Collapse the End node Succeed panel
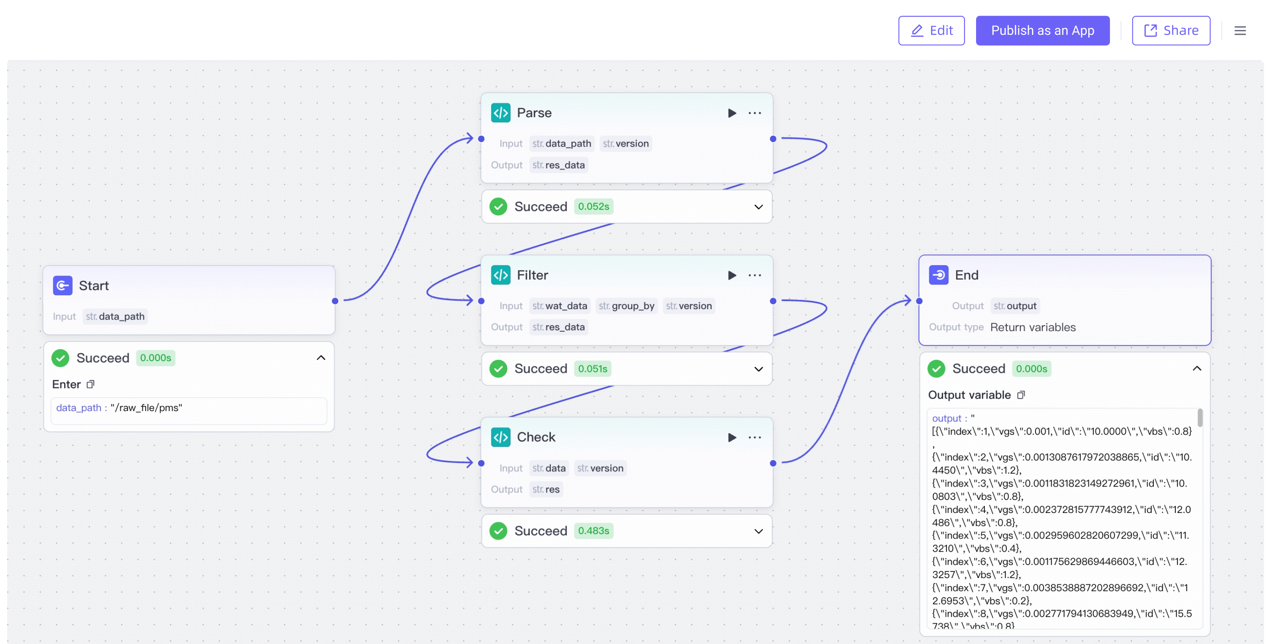This screenshot has height=644, width=1270. 1197,369
